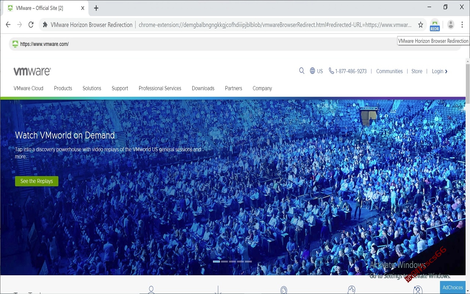Click the phone number 1-877-486-9273
This screenshot has height=294, width=470.
tap(348, 71)
